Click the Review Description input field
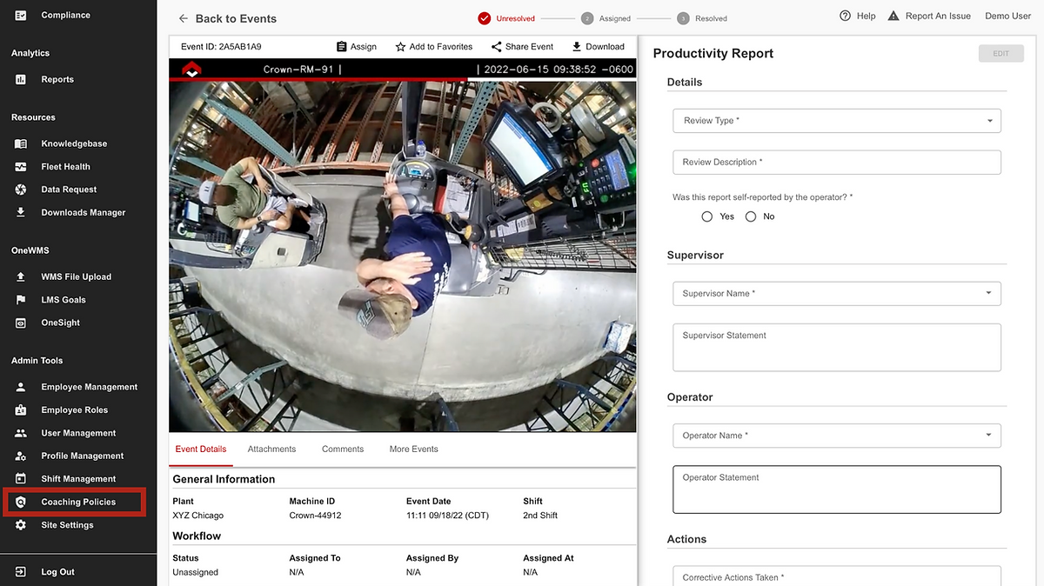 (x=836, y=163)
